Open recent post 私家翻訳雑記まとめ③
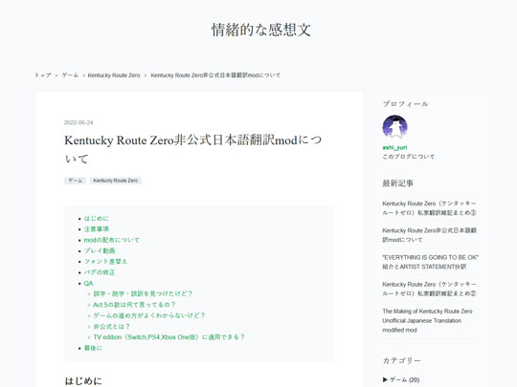517x387 pixels. [429, 208]
